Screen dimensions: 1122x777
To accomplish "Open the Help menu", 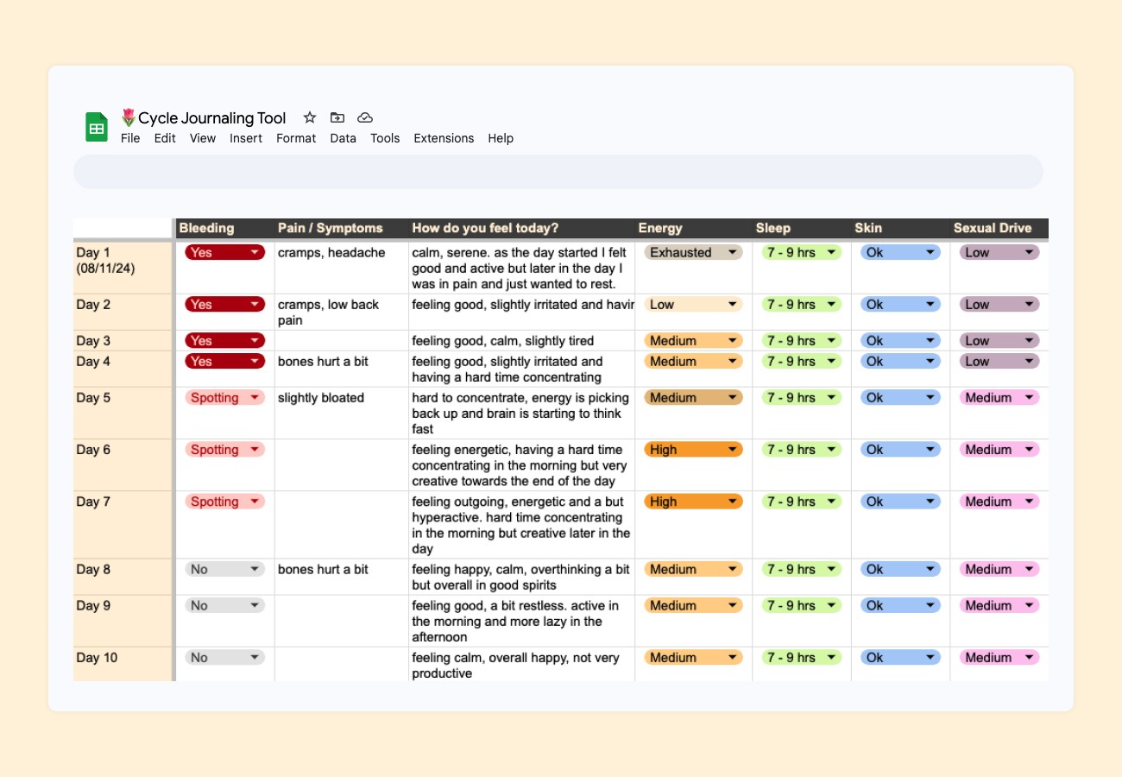I will coord(501,138).
